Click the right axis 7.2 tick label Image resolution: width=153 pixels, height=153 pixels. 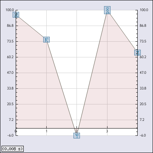pos(142,120)
